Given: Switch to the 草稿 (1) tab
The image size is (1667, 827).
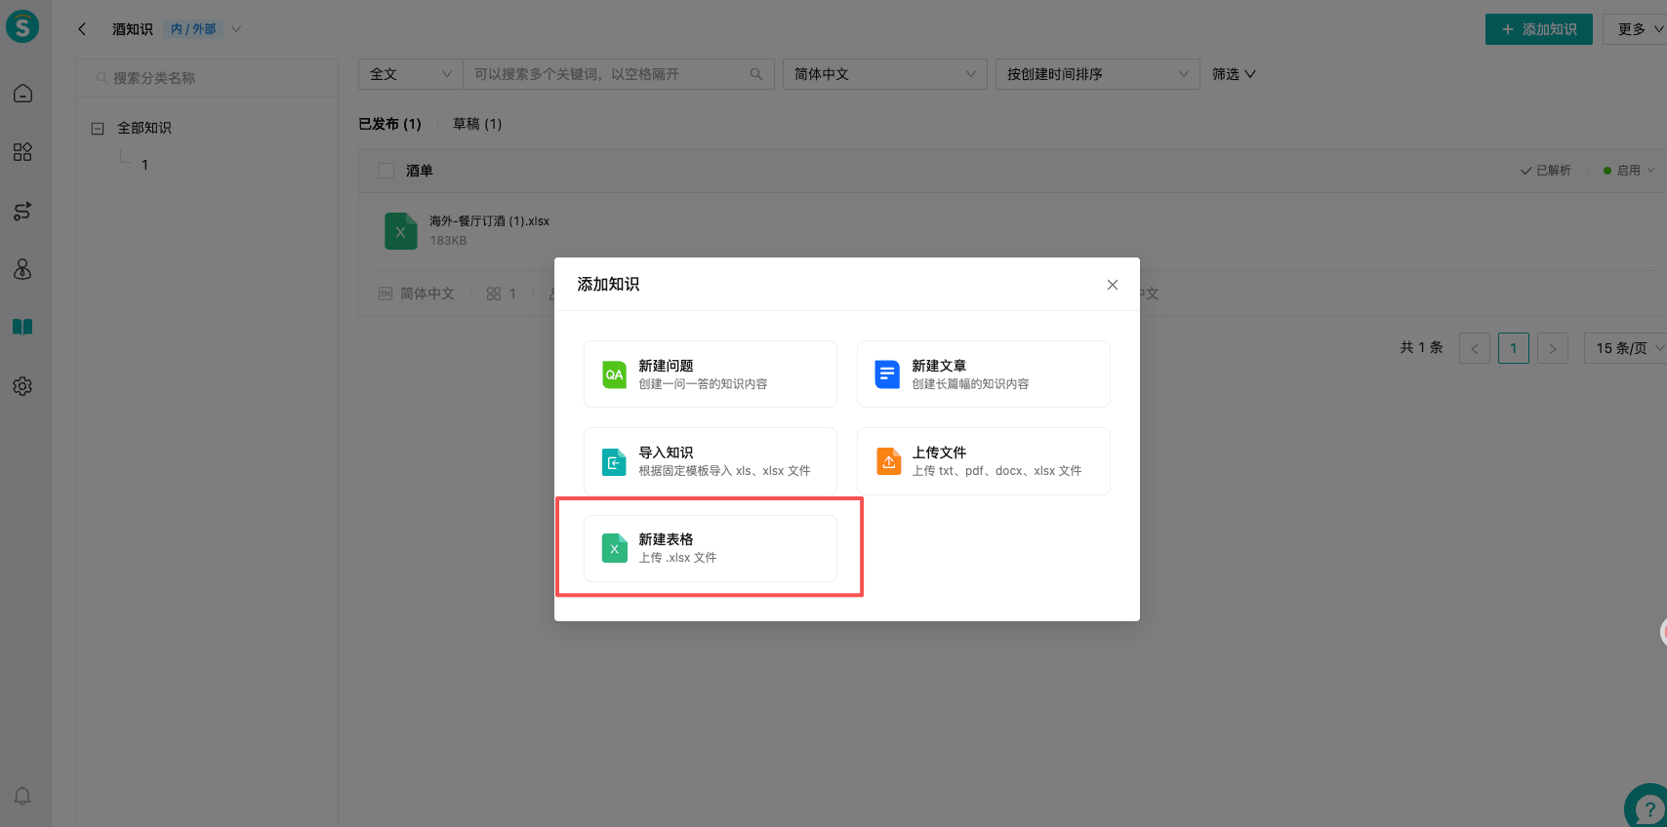Looking at the screenshot, I should tap(477, 124).
